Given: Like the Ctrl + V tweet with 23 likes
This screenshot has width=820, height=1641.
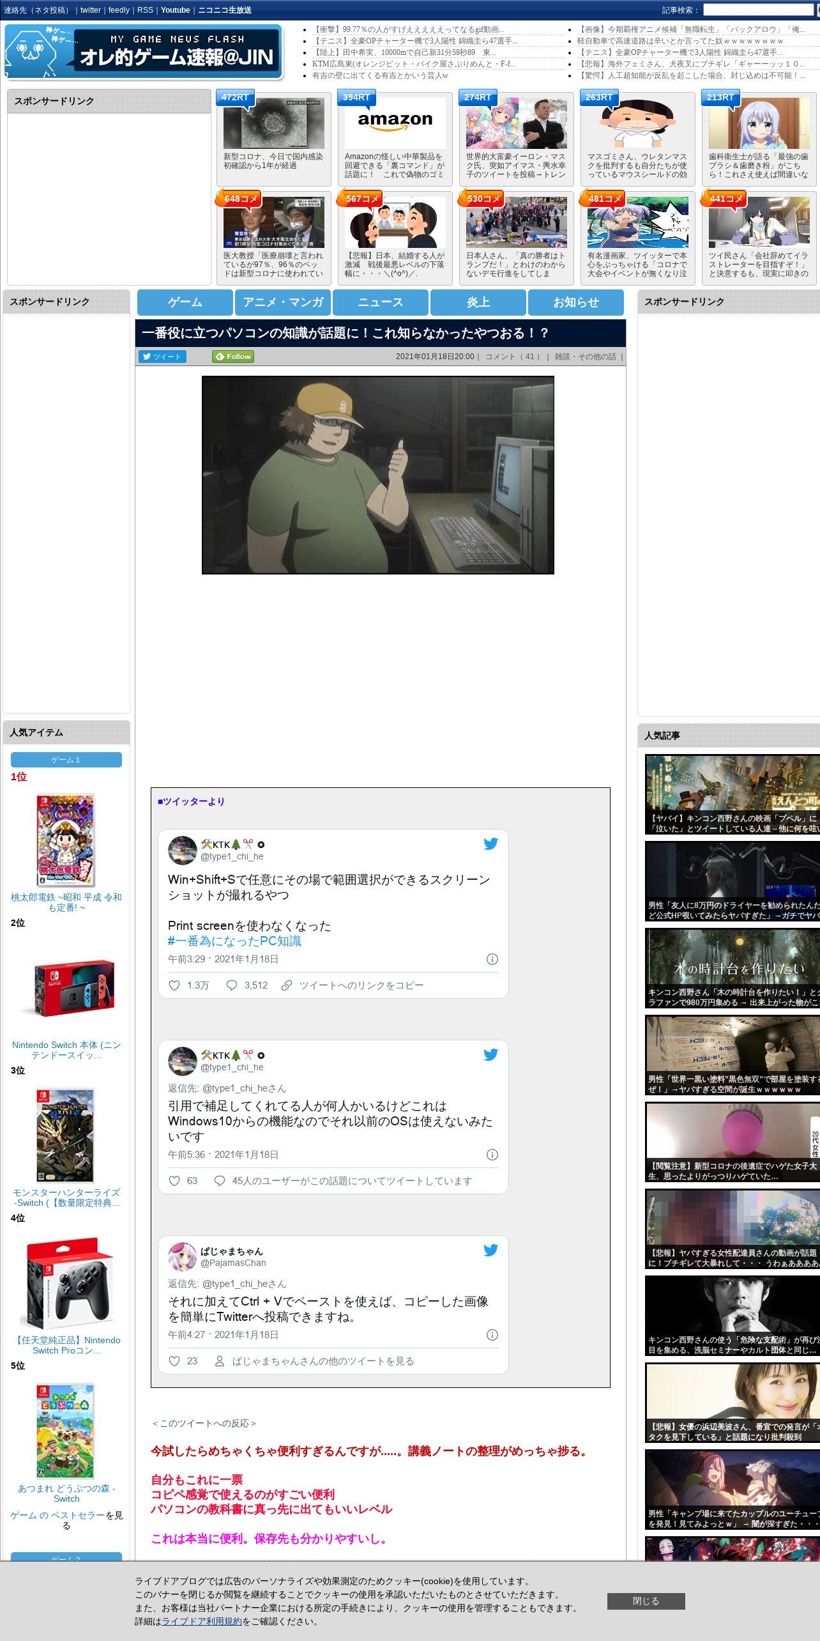Looking at the screenshot, I should click(x=174, y=1361).
